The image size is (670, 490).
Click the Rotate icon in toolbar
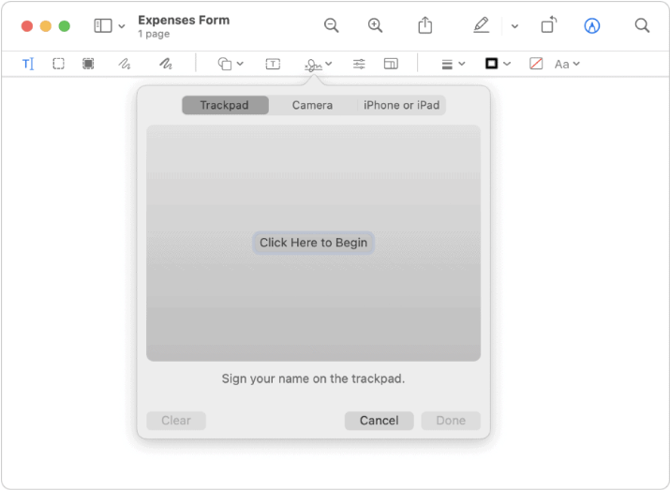[x=549, y=26]
